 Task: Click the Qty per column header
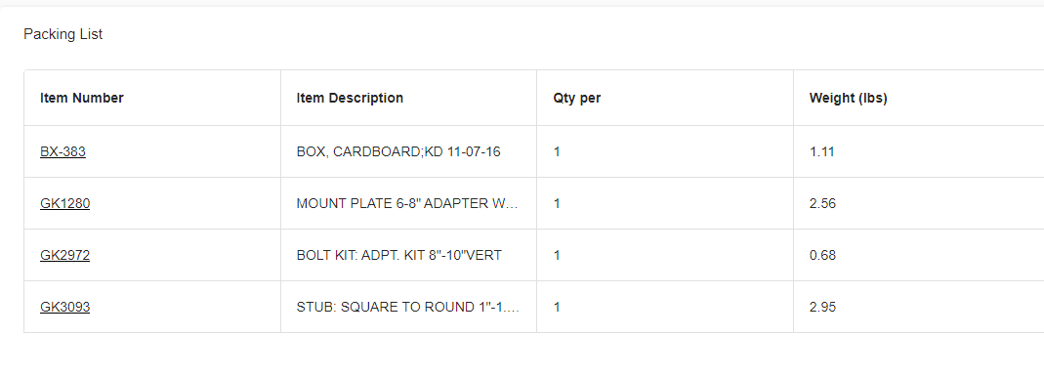point(576,98)
